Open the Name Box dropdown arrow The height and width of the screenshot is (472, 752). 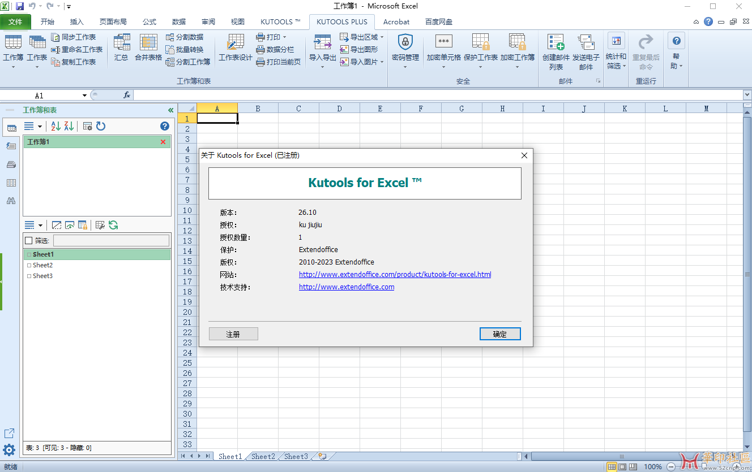point(84,96)
